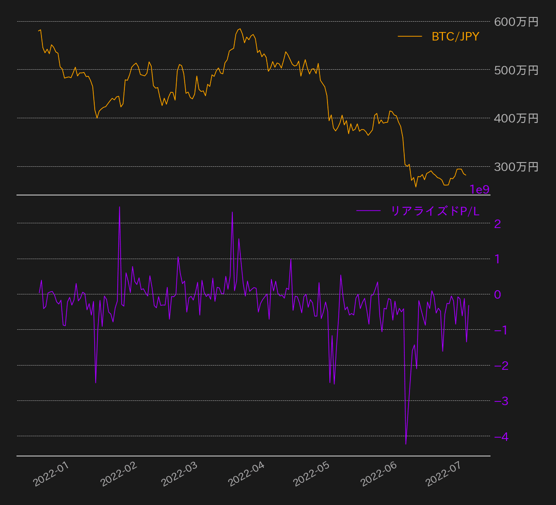Pick the 2022-07 x-axis date label
This screenshot has width=556, height=505.
click(x=443, y=473)
